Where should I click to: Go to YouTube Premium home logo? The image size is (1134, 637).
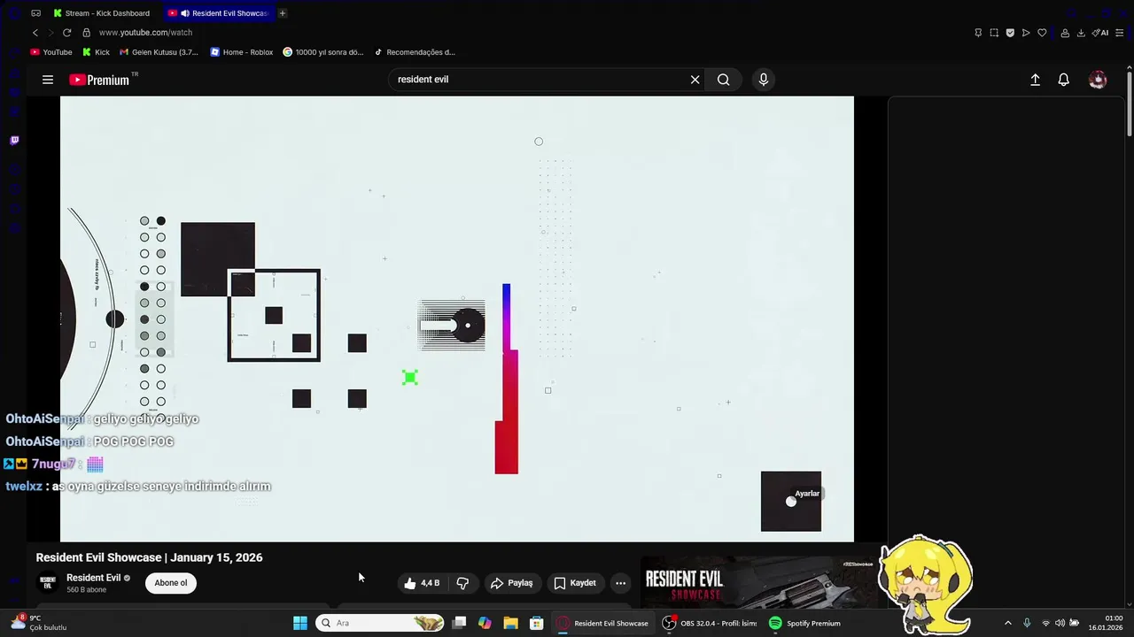[99, 80]
